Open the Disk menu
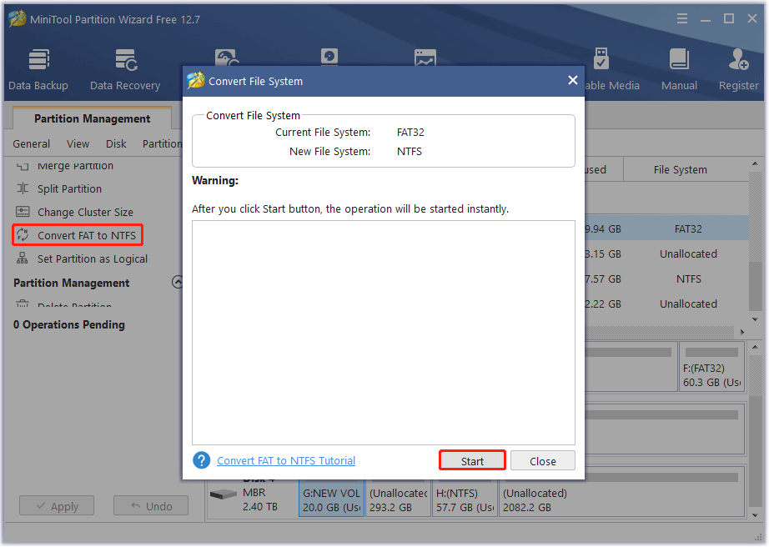Viewport: 769px width, 547px height. point(116,143)
